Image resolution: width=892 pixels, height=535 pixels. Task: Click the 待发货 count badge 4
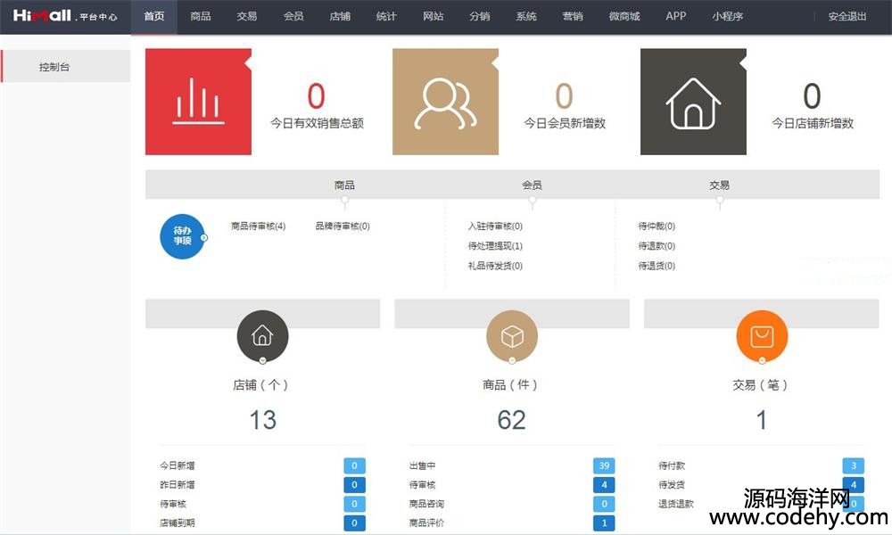click(x=854, y=485)
